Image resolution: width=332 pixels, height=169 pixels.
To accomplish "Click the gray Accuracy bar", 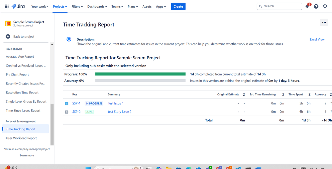I will point(140,81).
